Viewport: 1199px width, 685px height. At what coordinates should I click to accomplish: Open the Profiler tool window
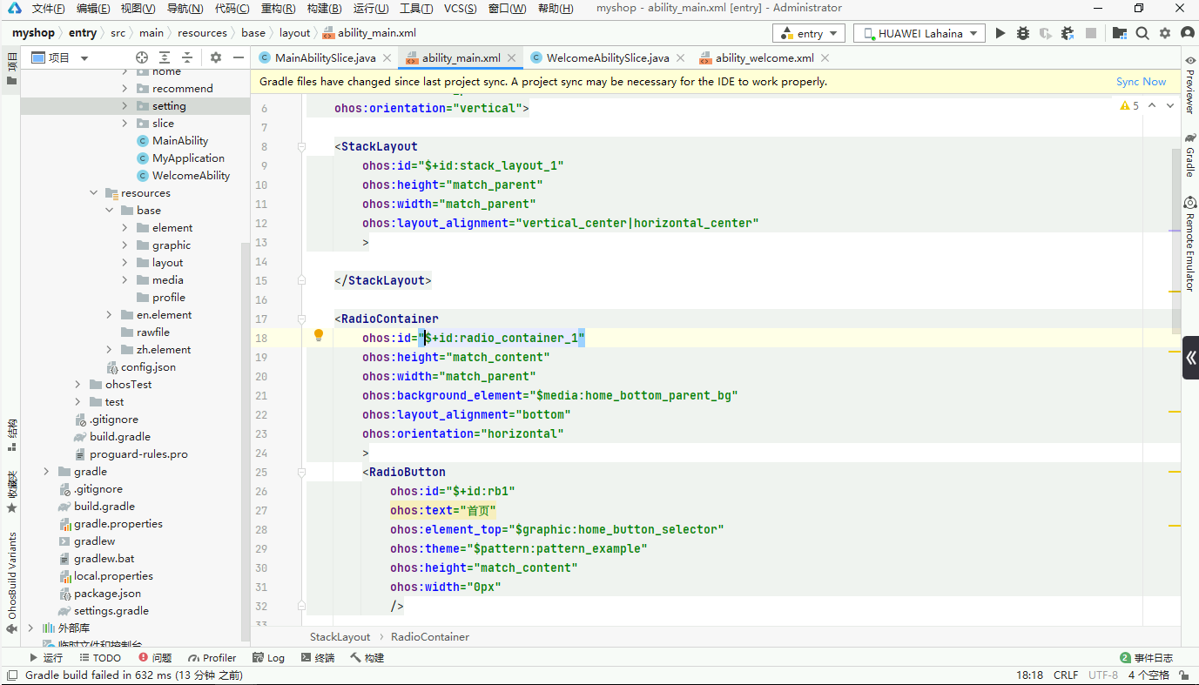coord(212,658)
